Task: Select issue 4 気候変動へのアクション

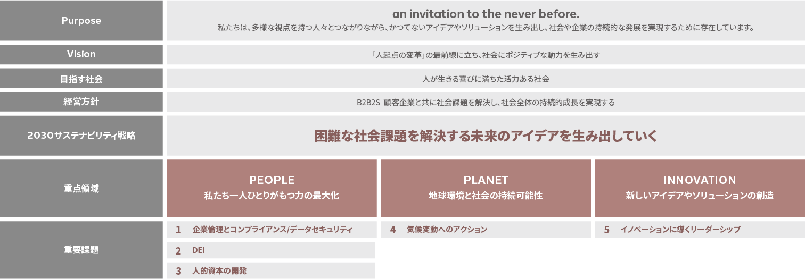Action: pos(486,230)
